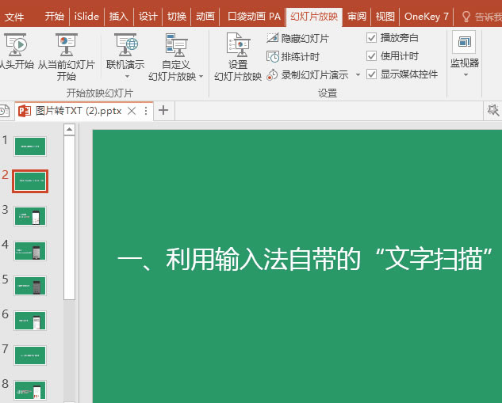Disable 显示媒体控件 checkbox
This screenshot has width=502, height=403.
[x=372, y=74]
